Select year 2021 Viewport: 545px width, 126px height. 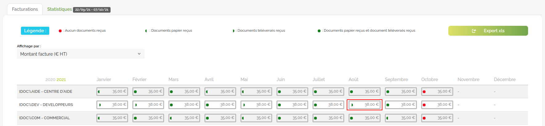pos(61,80)
